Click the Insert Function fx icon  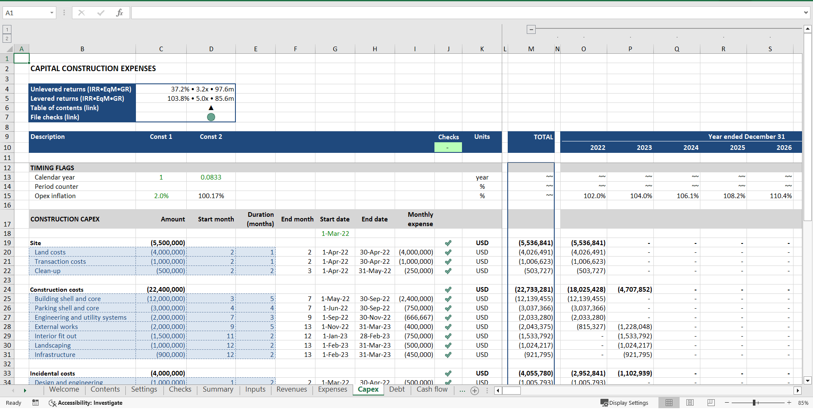[119, 13]
